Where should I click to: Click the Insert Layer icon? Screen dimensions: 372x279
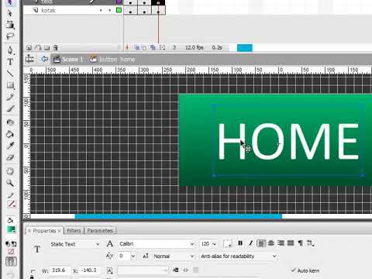[x=29, y=47]
